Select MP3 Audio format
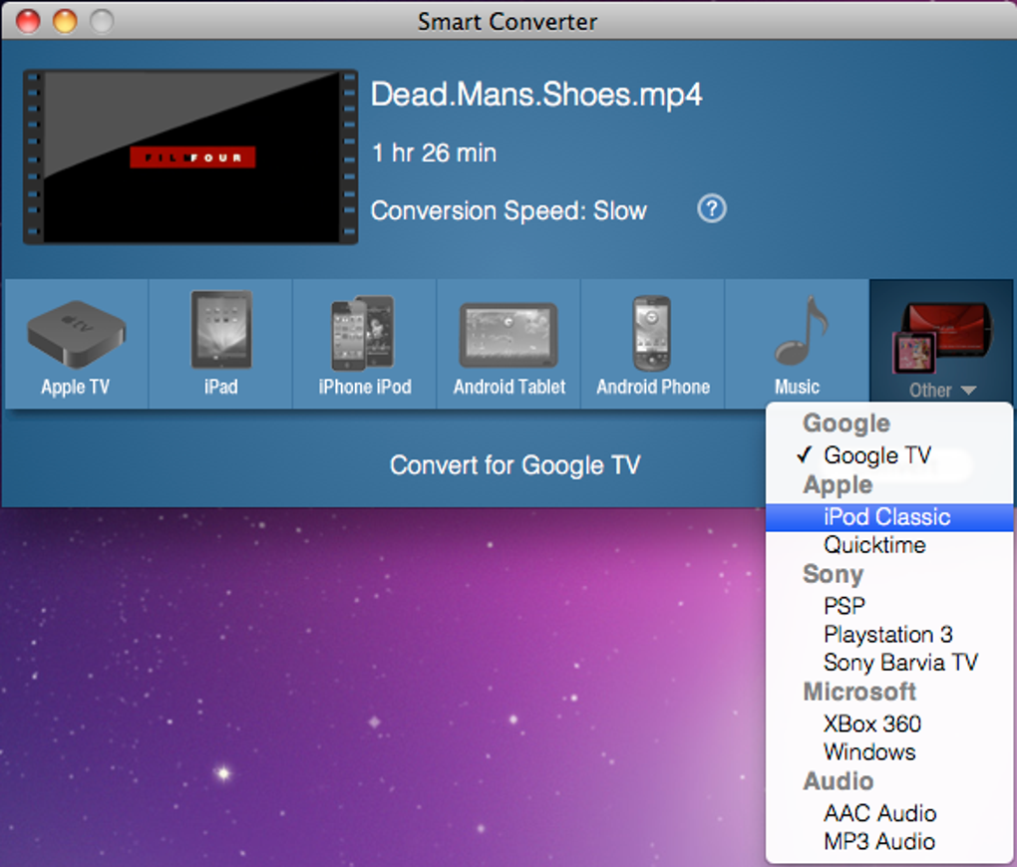 (x=889, y=842)
